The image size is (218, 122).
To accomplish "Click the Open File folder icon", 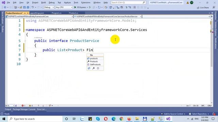I will [21, 7].
